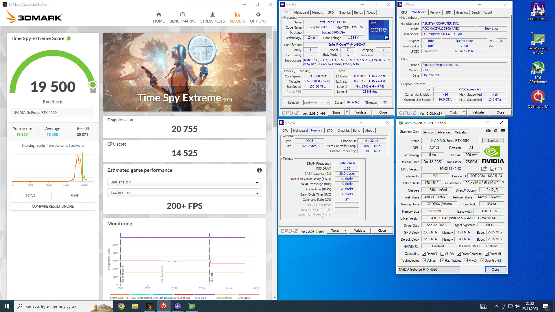555x312 pixels.
Task: Take a GPU-Z screenshot with the camera icon
Action: pyautogui.click(x=488, y=131)
